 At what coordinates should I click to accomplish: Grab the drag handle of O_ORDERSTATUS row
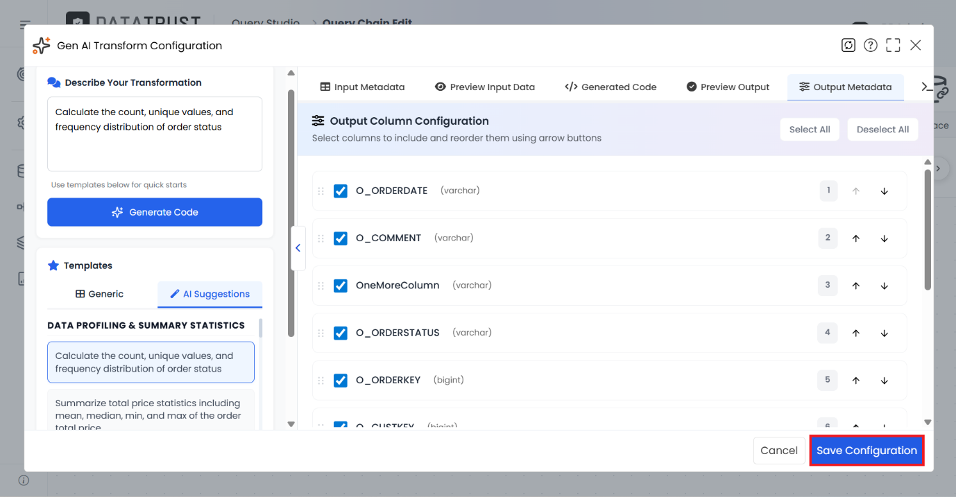[321, 333]
